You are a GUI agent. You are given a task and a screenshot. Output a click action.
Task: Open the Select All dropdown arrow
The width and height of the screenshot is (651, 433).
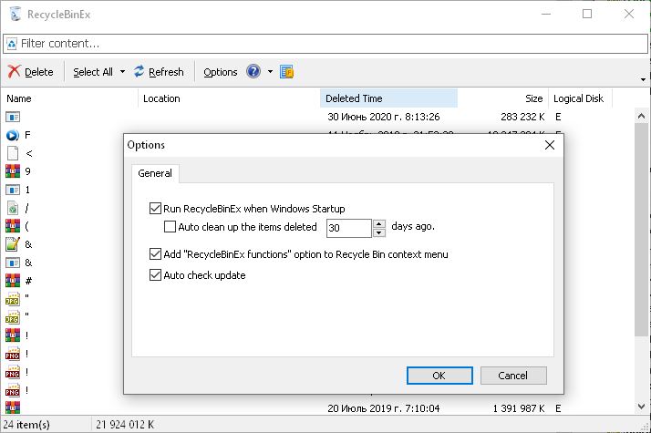[x=122, y=72]
